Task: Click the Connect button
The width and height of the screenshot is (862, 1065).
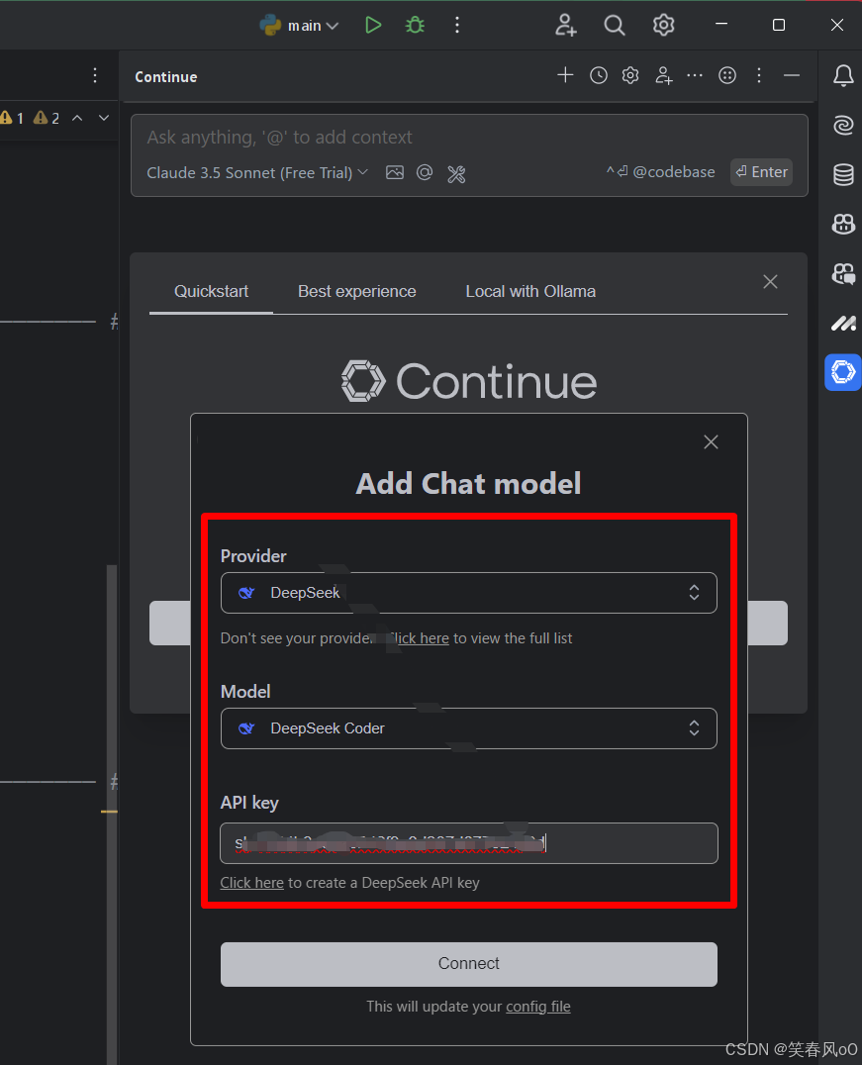Action: (469, 964)
